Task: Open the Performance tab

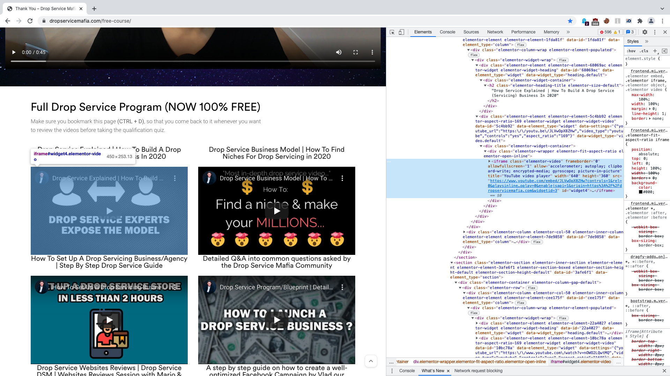Action: pyautogui.click(x=523, y=32)
